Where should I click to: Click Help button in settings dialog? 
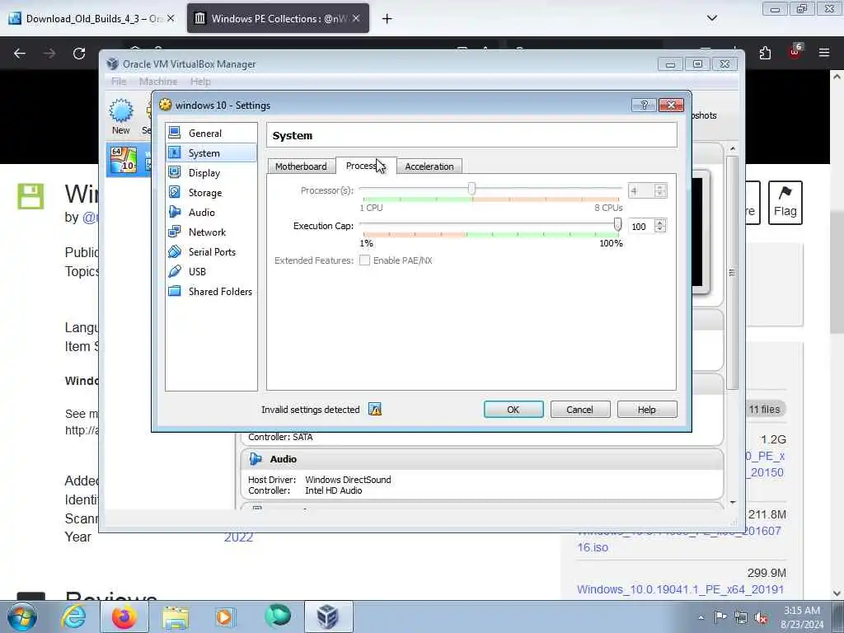tap(647, 410)
